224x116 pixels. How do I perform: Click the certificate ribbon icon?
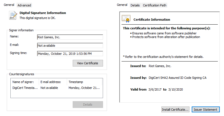click(126, 19)
